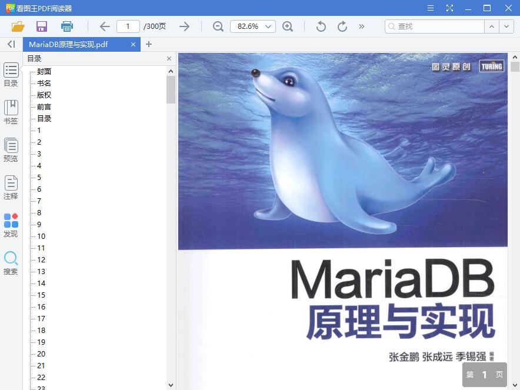Rotate page clockwise
Screen dimensions: 520x390
pyautogui.click(x=342, y=26)
